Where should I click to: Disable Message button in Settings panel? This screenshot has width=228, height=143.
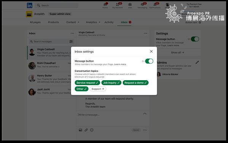click(x=195, y=39)
